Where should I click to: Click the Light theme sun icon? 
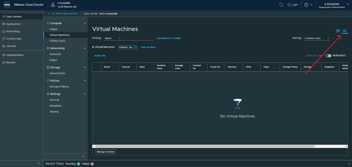289,5
